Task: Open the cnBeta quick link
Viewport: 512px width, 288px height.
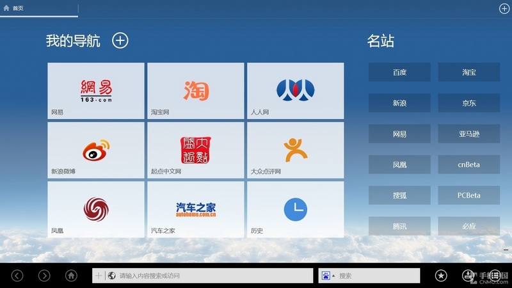Action: [x=469, y=164]
